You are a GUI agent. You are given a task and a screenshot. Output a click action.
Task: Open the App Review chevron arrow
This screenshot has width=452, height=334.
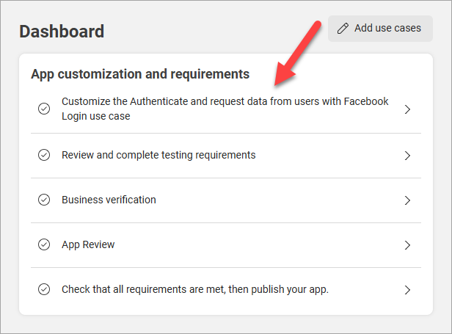pos(407,245)
